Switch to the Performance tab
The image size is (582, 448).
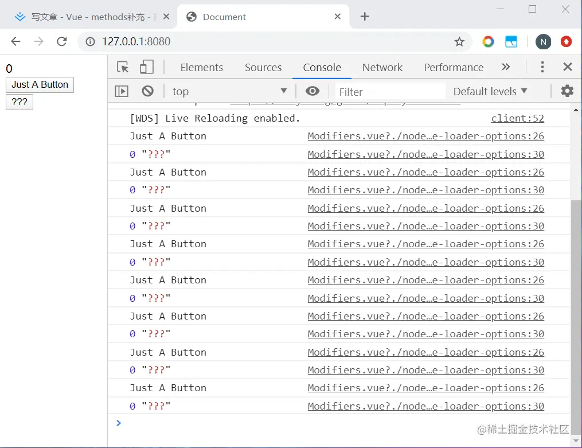(454, 67)
